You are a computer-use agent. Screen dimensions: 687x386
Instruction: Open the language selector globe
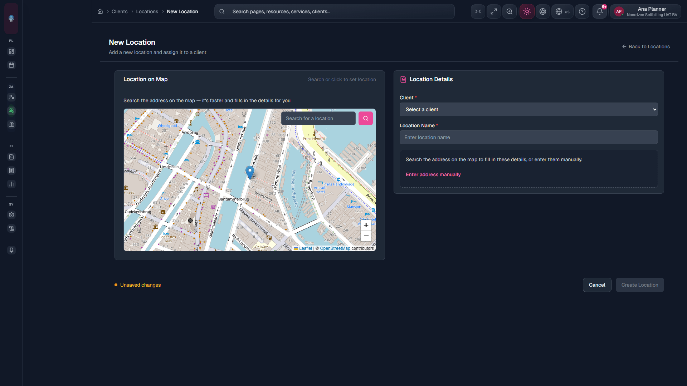tap(562, 11)
